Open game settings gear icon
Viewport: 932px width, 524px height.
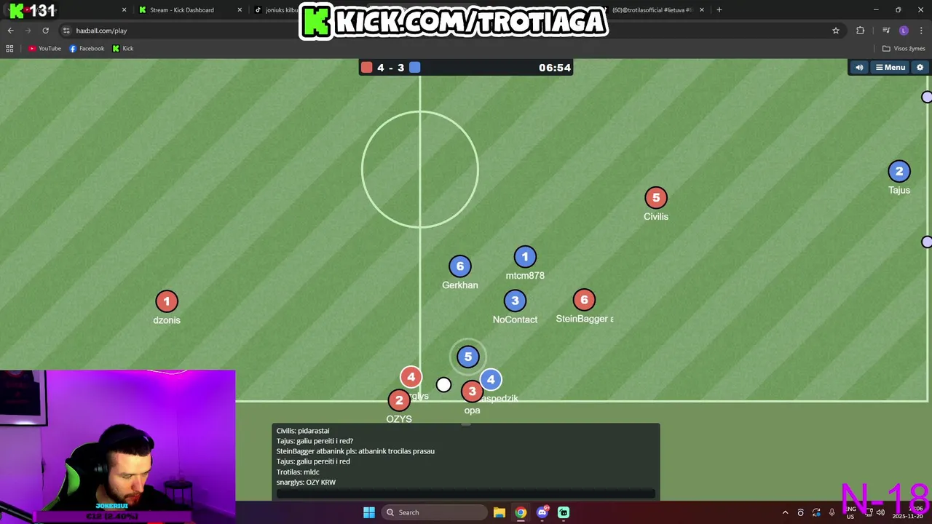coord(920,68)
